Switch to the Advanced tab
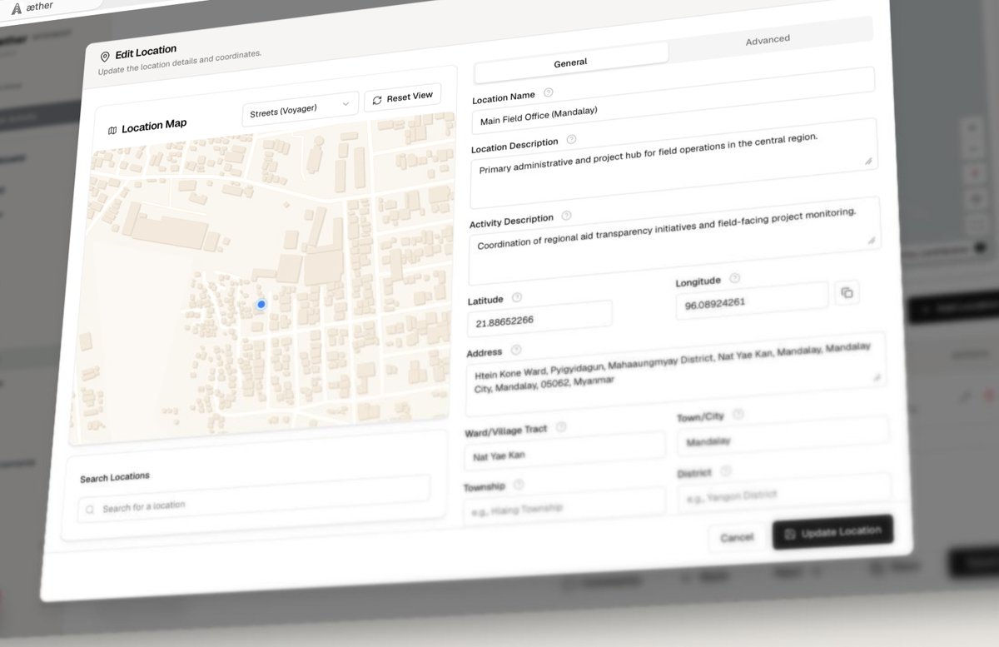999x647 pixels. 768,40
